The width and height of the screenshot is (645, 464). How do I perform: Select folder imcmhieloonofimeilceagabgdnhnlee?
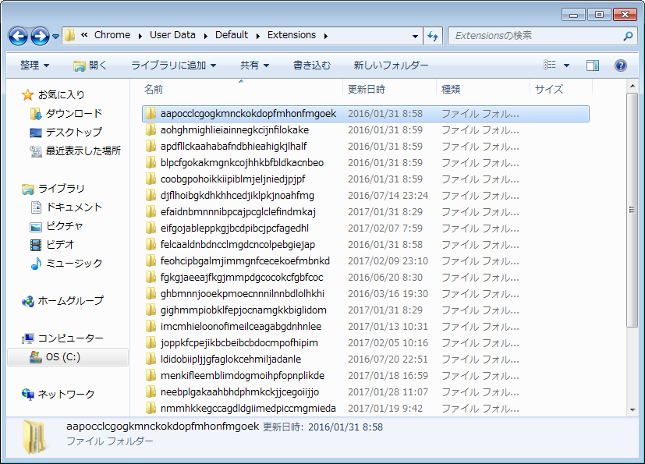[x=241, y=327]
